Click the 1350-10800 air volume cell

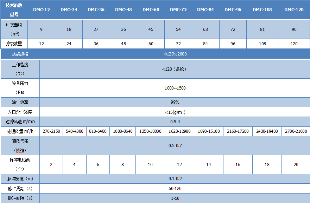[151, 131]
